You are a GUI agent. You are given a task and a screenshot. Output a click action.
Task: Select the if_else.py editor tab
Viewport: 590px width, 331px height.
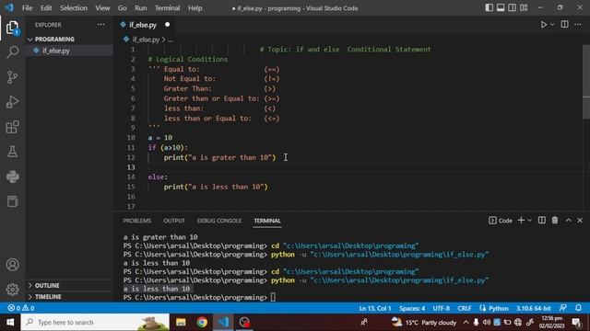(x=143, y=25)
